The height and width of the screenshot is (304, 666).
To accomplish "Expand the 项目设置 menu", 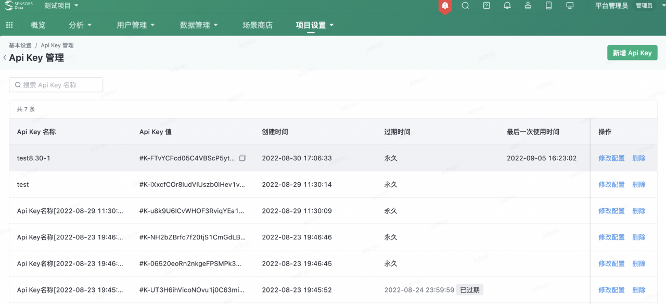I will [315, 25].
